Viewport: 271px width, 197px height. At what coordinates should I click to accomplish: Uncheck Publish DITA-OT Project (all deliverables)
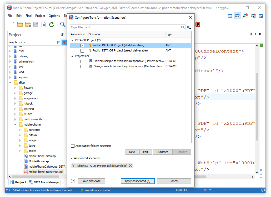[82, 45]
